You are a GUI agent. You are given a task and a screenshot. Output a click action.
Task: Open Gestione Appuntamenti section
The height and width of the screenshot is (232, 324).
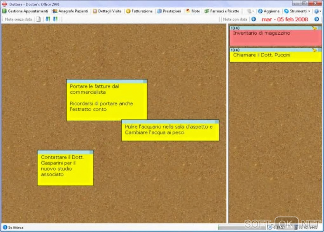25,11
